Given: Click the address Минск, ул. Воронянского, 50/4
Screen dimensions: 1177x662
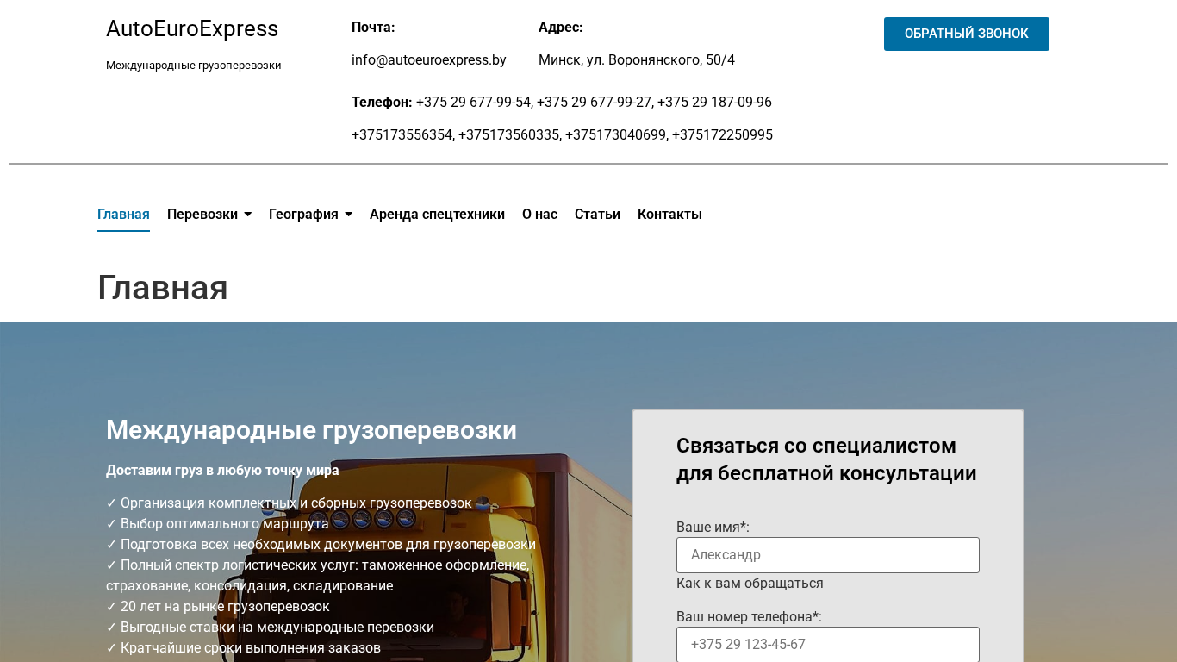Looking at the screenshot, I should 636,60.
